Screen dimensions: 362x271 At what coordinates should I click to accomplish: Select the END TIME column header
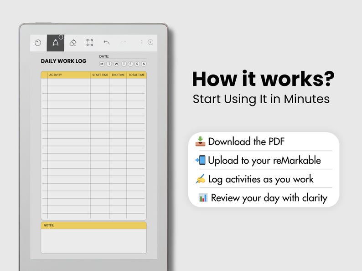118,75
